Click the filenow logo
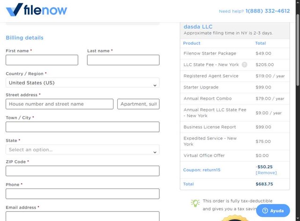This screenshot has height=221, width=300. point(37,9)
